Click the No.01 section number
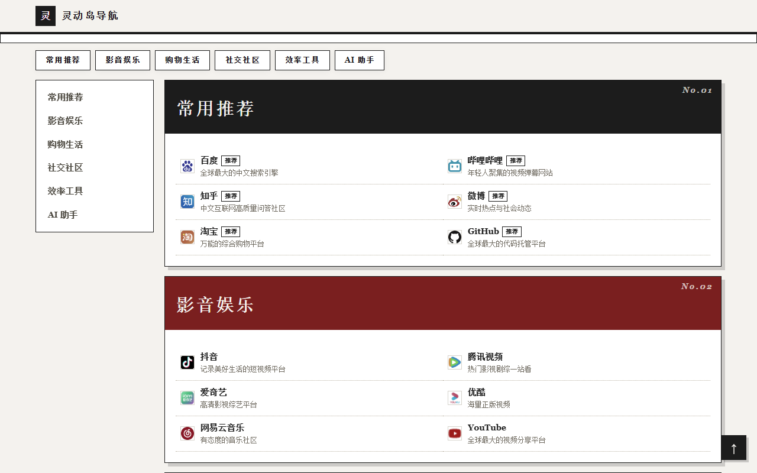Screen dimensions: 757x473 697,90
